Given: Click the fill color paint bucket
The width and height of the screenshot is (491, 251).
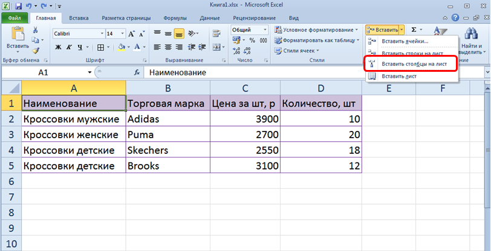Looking at the screenshot, I should 122,47.
